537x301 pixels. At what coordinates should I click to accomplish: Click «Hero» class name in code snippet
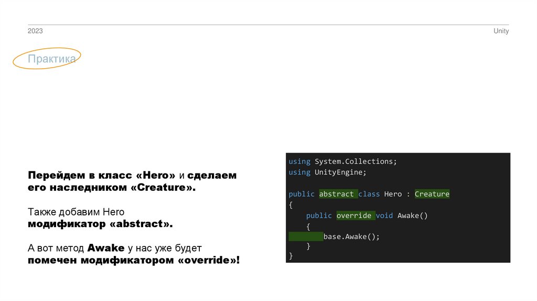tap(393, 194)
